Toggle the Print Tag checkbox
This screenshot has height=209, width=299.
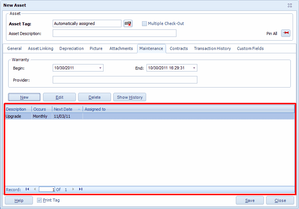pos(39,200)
